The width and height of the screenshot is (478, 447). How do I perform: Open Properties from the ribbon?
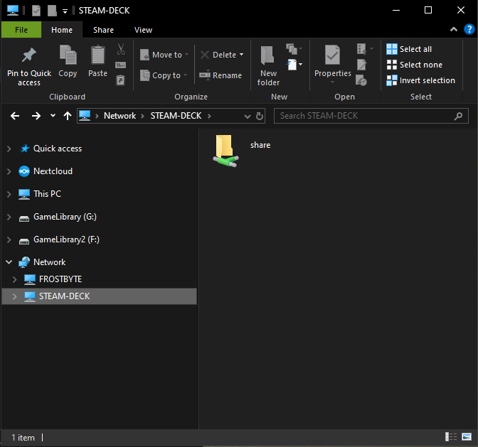tap(332, 58)
